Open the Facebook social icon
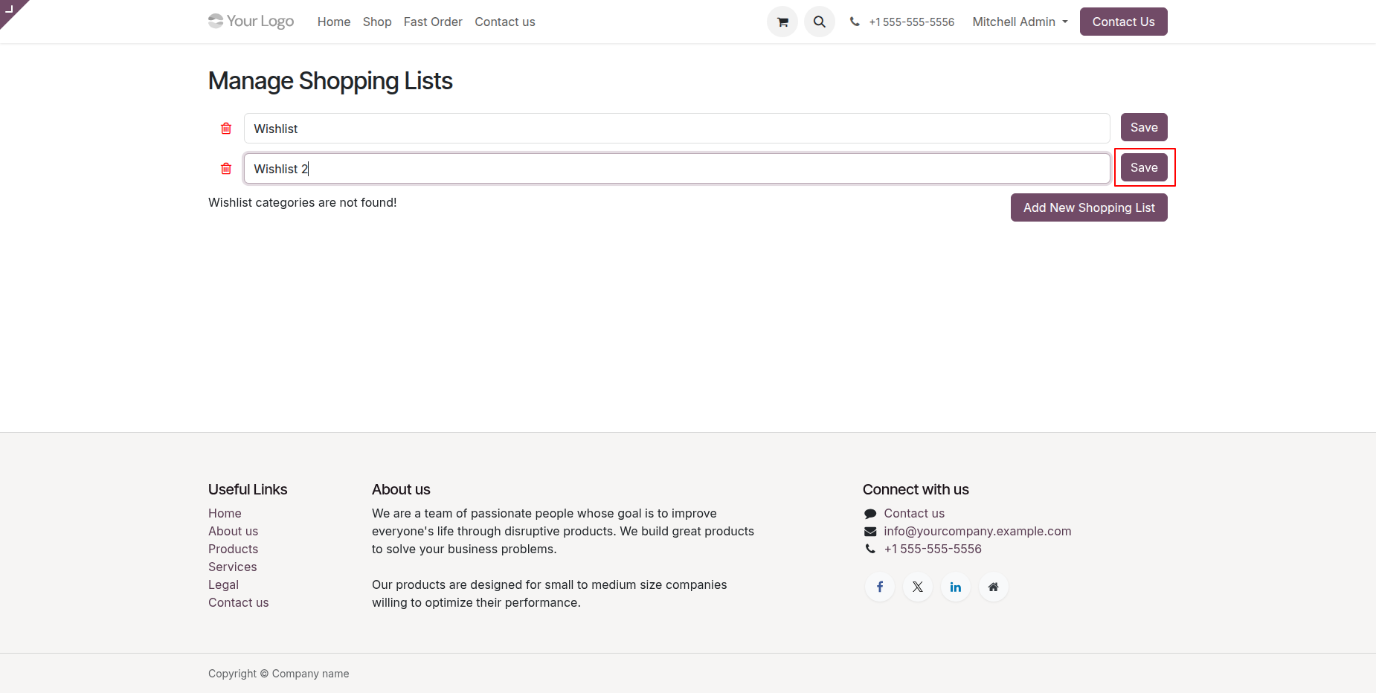 pos(880,587)
